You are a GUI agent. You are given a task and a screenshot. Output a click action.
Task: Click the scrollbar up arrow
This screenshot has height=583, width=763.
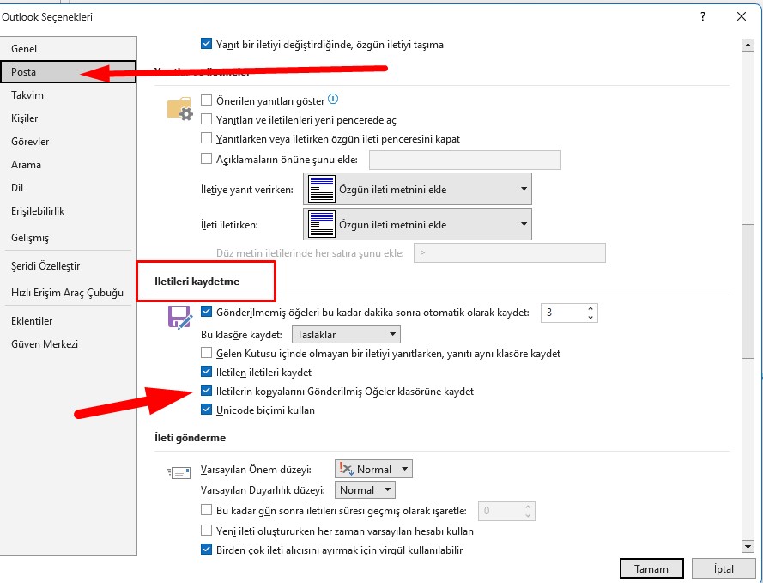click(748, 46)
